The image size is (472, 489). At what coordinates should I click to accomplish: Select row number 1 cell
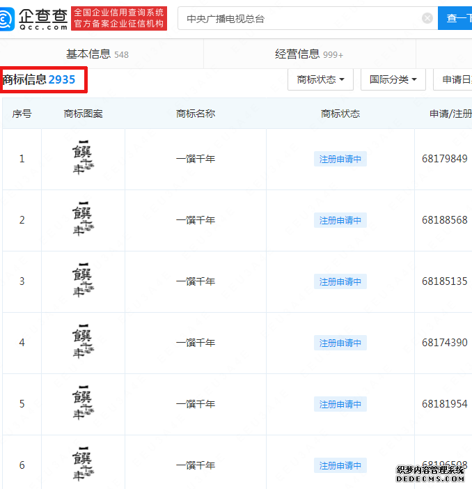click(22, 159)
